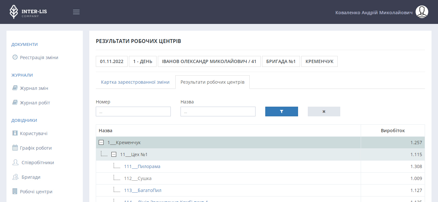Open the Користувачі directory
Viewport: 438px width, 202px height.
click(x=34, y=133)
